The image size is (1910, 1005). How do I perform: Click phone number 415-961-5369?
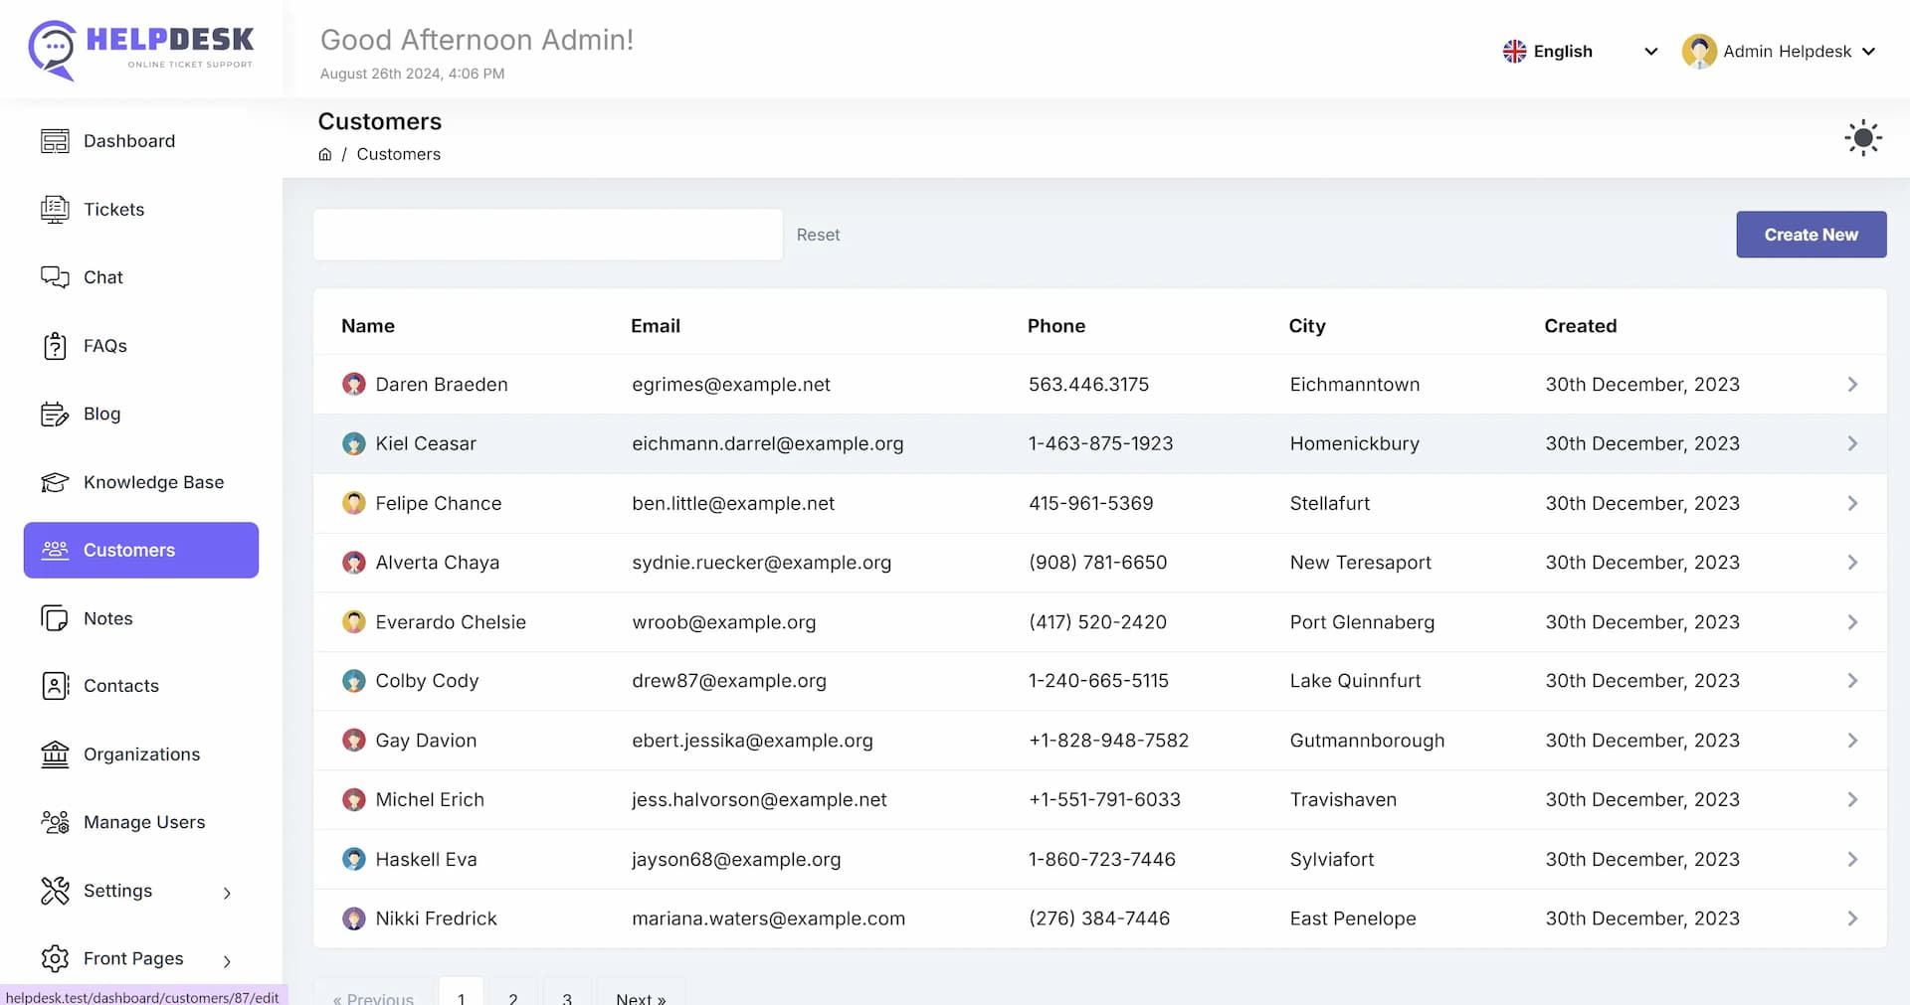[1090, 503]
